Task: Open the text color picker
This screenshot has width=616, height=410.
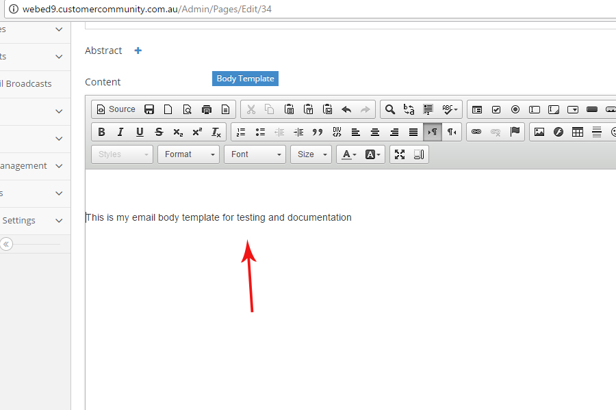Action: point(348,154)
